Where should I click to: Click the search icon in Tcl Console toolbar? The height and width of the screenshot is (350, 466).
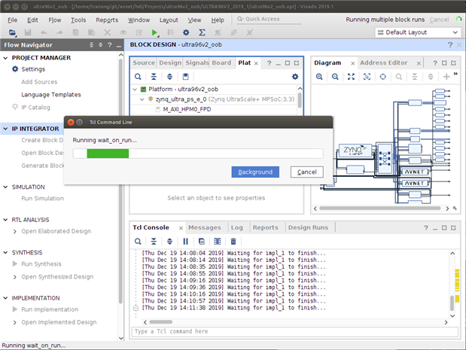click(138, 241)
